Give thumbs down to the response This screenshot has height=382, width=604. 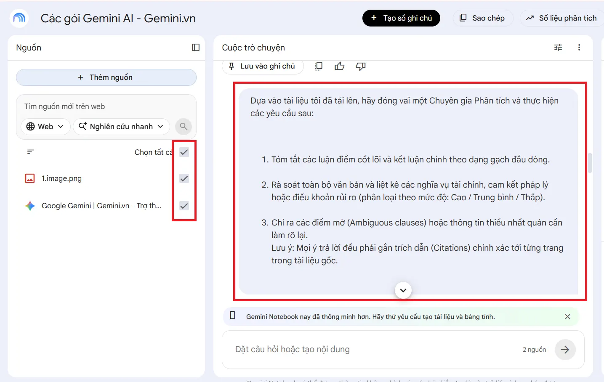[x=361, y=66]
